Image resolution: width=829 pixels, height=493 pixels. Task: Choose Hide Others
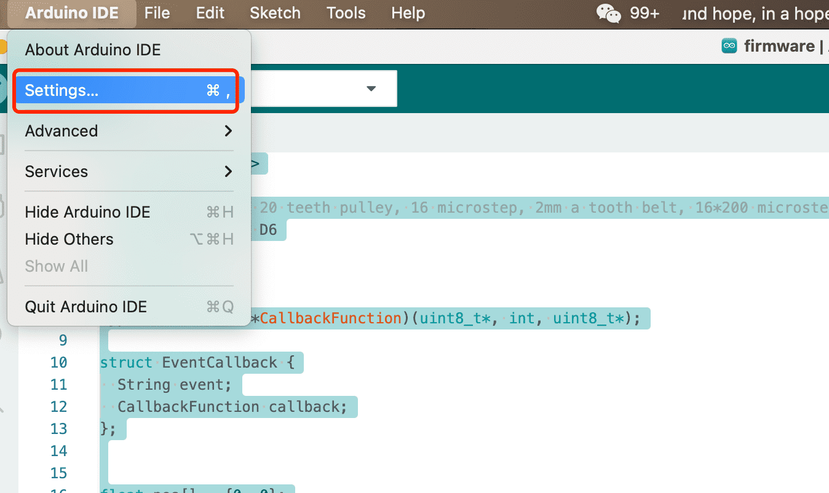click(x=129, y=239)
